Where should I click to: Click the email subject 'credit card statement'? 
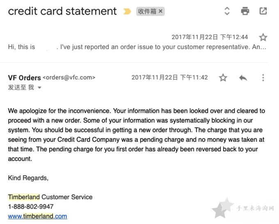(62, 11)
